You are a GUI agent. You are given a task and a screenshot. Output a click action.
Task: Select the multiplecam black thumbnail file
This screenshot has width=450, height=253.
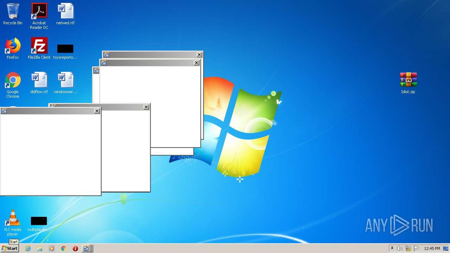[x=39, y=224]
